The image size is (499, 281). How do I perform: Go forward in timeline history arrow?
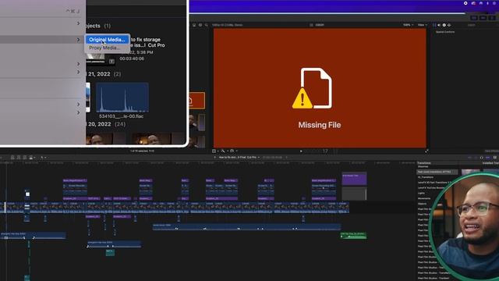(286, 158)
